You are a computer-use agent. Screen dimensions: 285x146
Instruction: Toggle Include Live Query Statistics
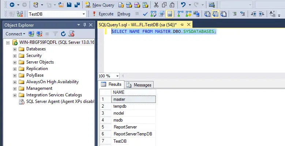click(188, 14)
